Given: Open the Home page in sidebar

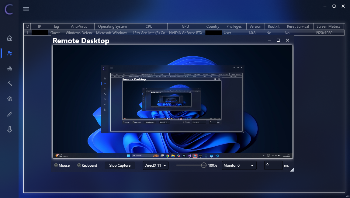Looking at the screenshot, I should (10, 38).
